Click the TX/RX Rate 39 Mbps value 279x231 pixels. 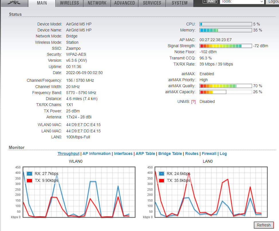pos(216,64)
